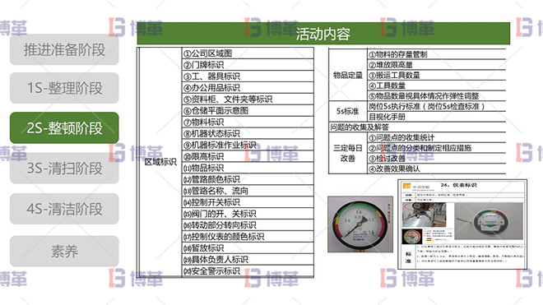Select row ⑥仓储平面示意图
The height and width of the screenshot is (305, 543).
[248, 110]
